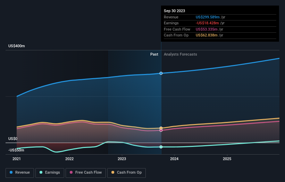Select the Earnings teal data point
Viewport: 285px width, 182px height.
point(161,147)
